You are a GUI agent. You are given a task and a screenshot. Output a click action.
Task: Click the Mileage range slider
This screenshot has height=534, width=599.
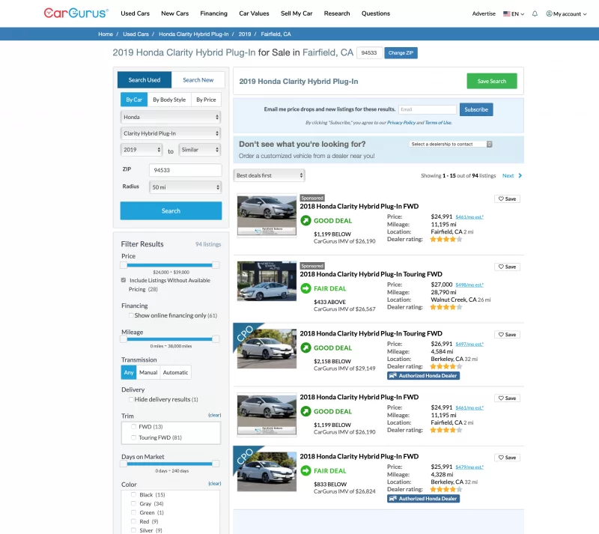tap(171, 339)
